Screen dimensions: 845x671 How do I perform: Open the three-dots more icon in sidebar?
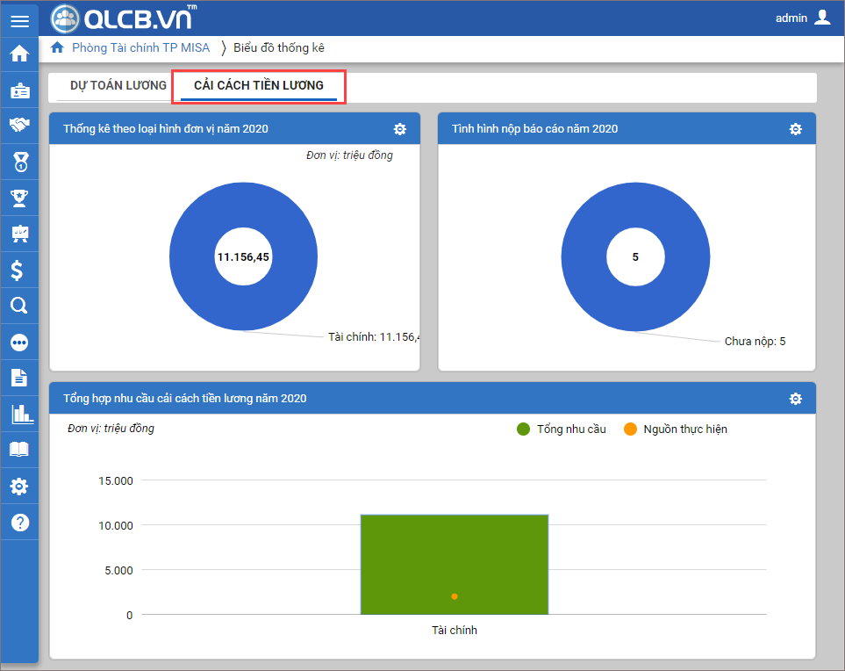pyautogui.click(x=19, y=342)
